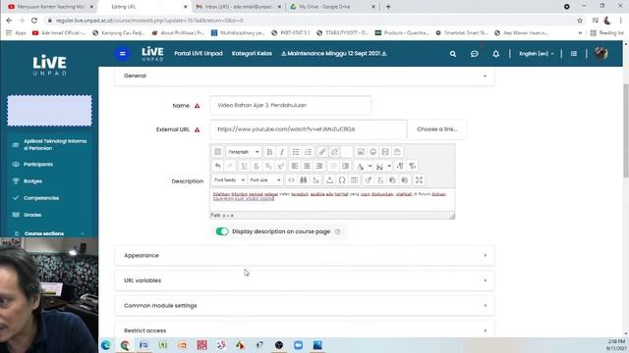Insert a table into the description
This screenshot has width=629, height=353.
pyautogui.click(x=354, y=180)
